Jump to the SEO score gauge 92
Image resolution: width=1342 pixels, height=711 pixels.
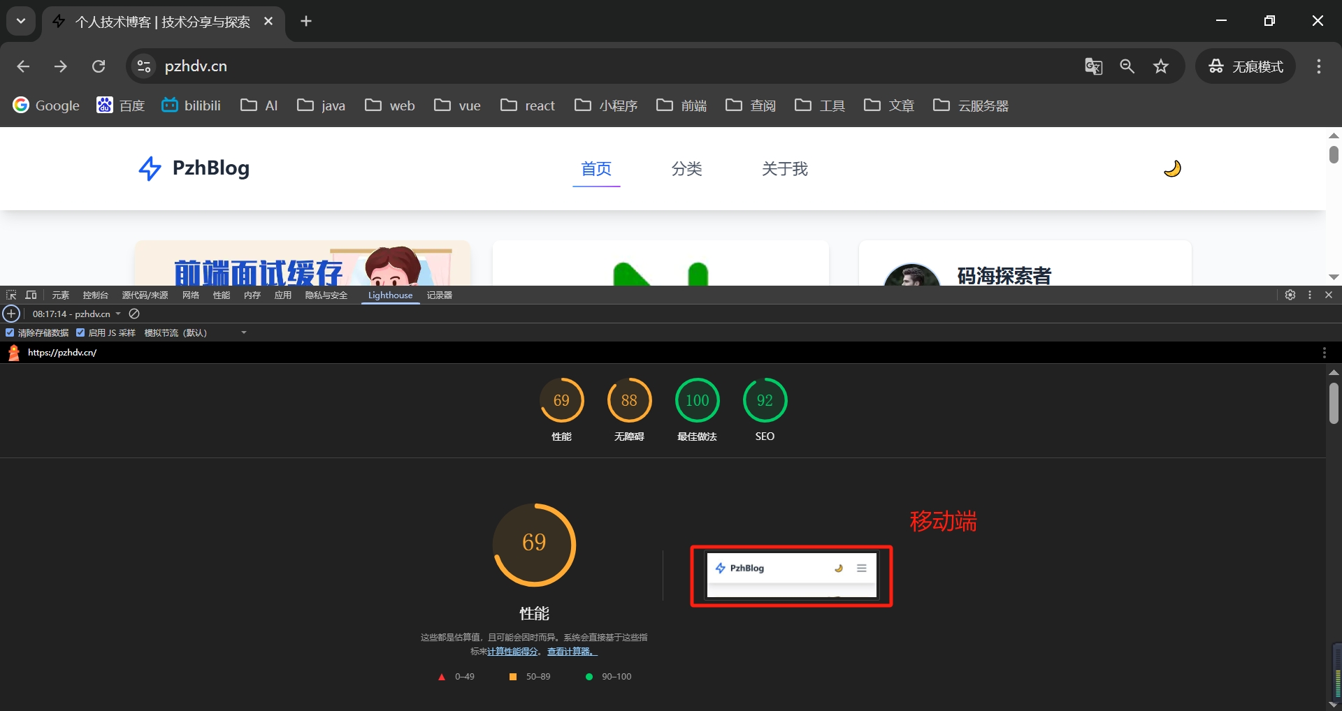click(x=765, y=401)
